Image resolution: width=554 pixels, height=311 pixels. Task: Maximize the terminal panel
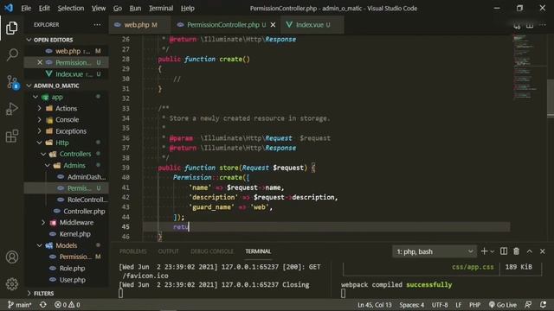(x=529, y=251)
